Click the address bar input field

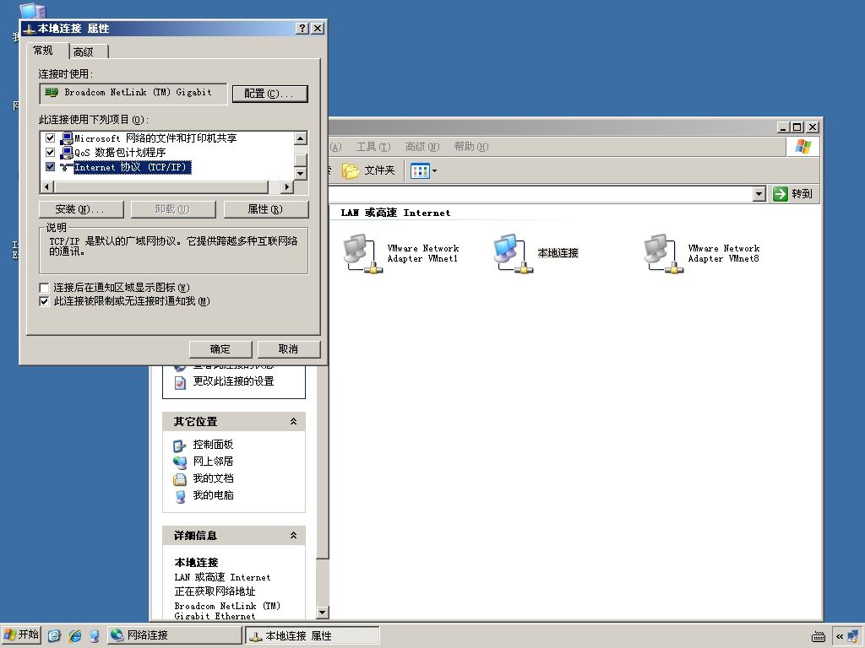(541, 194)
